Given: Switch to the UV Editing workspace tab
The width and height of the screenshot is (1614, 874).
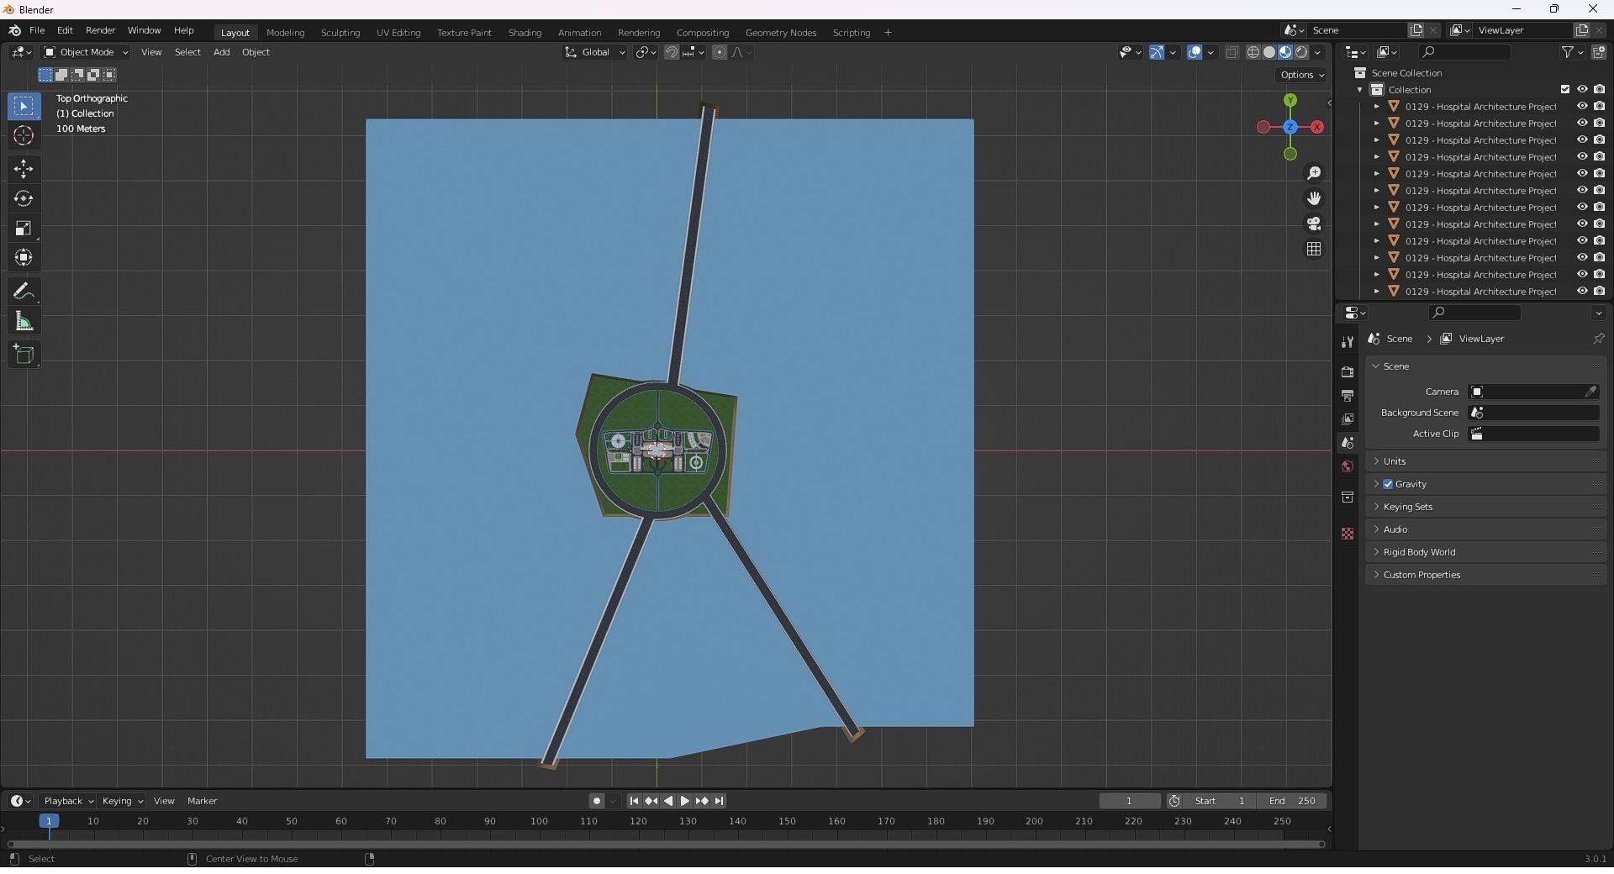Looking at the screenshot, I should 398,33.
